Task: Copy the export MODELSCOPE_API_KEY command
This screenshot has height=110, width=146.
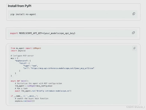Action: [x=133, y=33]
